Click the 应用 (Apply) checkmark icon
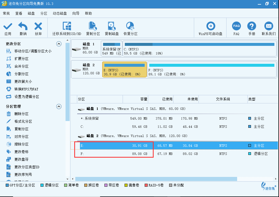The image size is (279, 197). click(x=8, y=26)
